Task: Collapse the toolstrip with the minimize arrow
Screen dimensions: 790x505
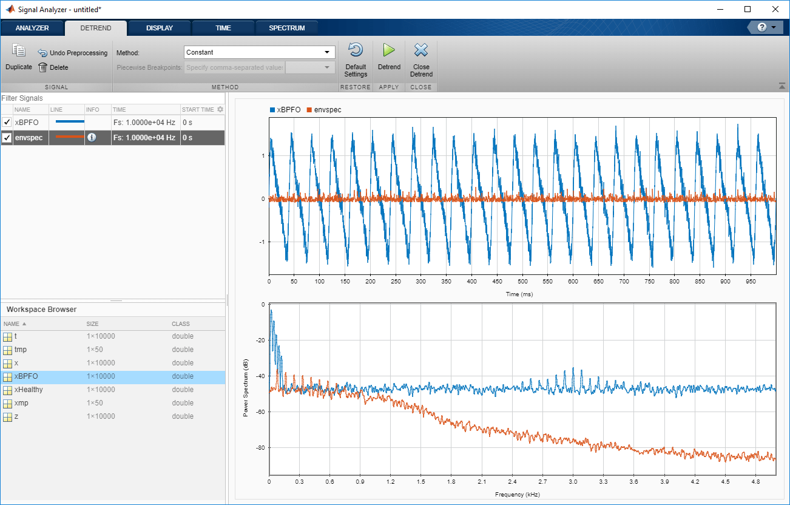Action: [782, 86]
